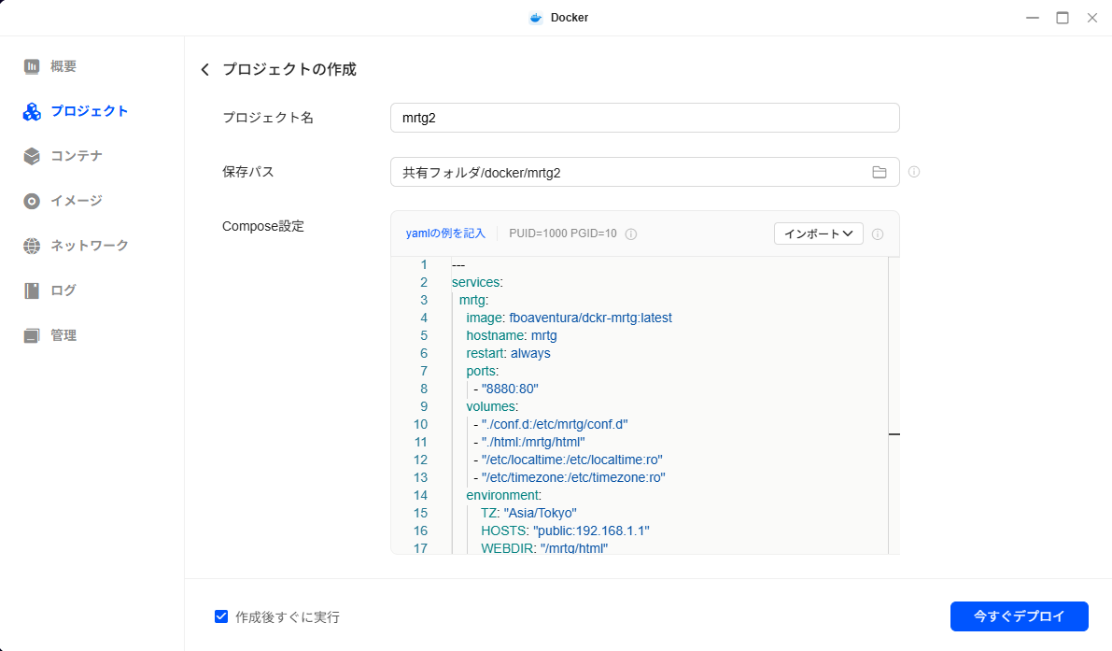Open ログ section
The height and width of the screenshot is (651, 1112).
[x=63, y=290]
